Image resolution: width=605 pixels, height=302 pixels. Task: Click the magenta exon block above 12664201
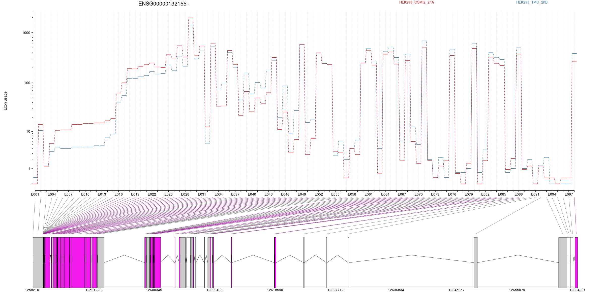pos(576,262)
